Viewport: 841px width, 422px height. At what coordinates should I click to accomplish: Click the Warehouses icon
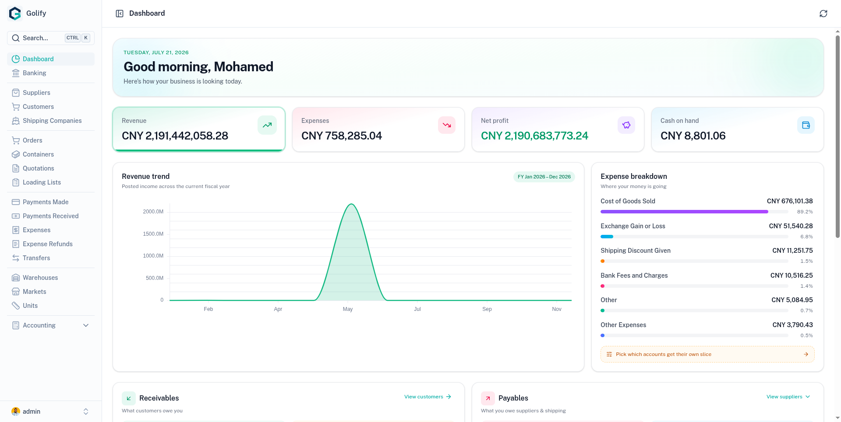click(x=16, y=278)
